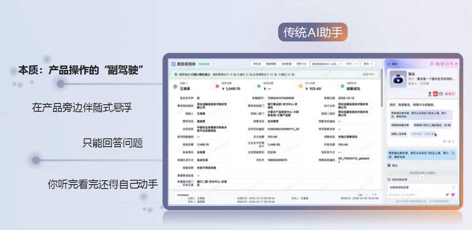The height and width of the screenshot is (230, 472).
Task: Click the green check icon in the notice banner
Action: [175, 75]
